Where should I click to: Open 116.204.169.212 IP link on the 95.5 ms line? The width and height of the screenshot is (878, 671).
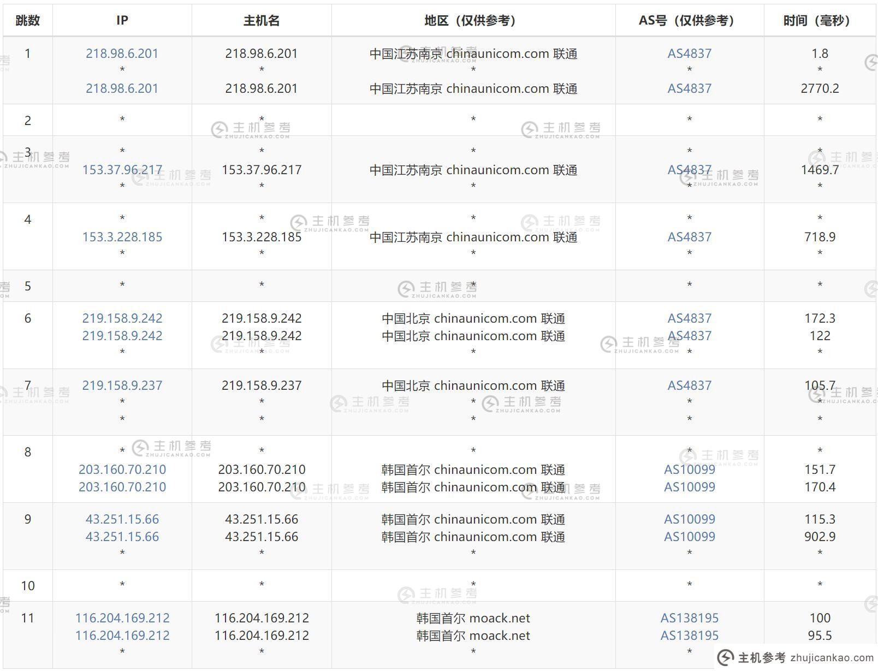pyautogui.click(x=122, y=636)
